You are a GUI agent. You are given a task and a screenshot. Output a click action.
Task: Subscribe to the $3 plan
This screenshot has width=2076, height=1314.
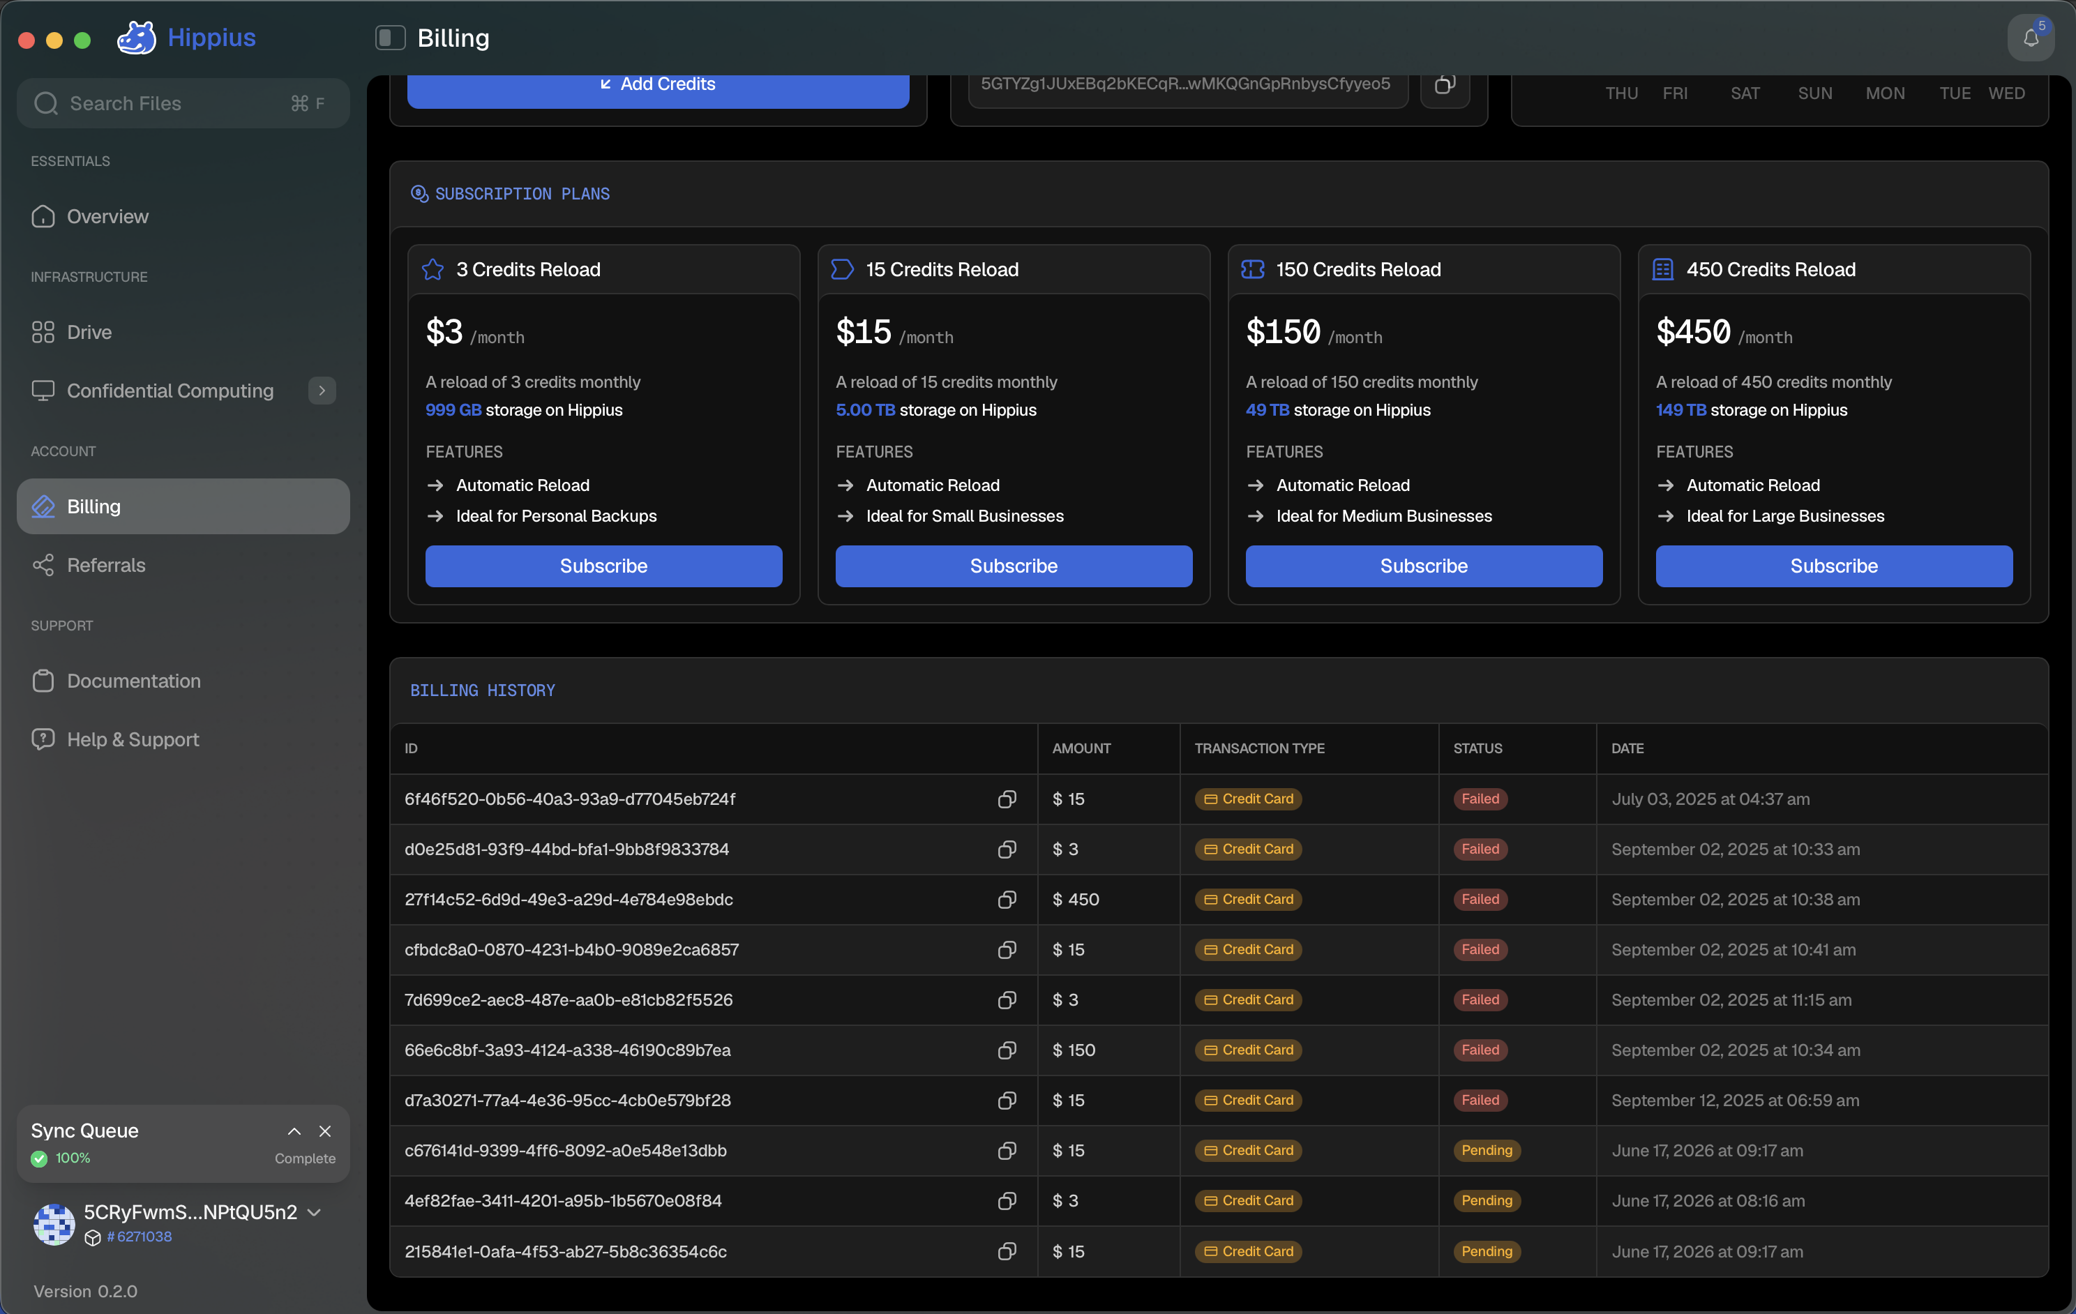603,566
